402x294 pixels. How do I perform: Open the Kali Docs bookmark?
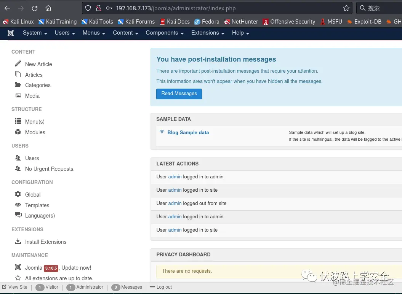coord(175,22)
